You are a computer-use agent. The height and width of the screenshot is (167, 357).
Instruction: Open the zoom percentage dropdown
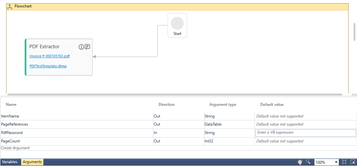pyautogui.click(x=336, y=162)
